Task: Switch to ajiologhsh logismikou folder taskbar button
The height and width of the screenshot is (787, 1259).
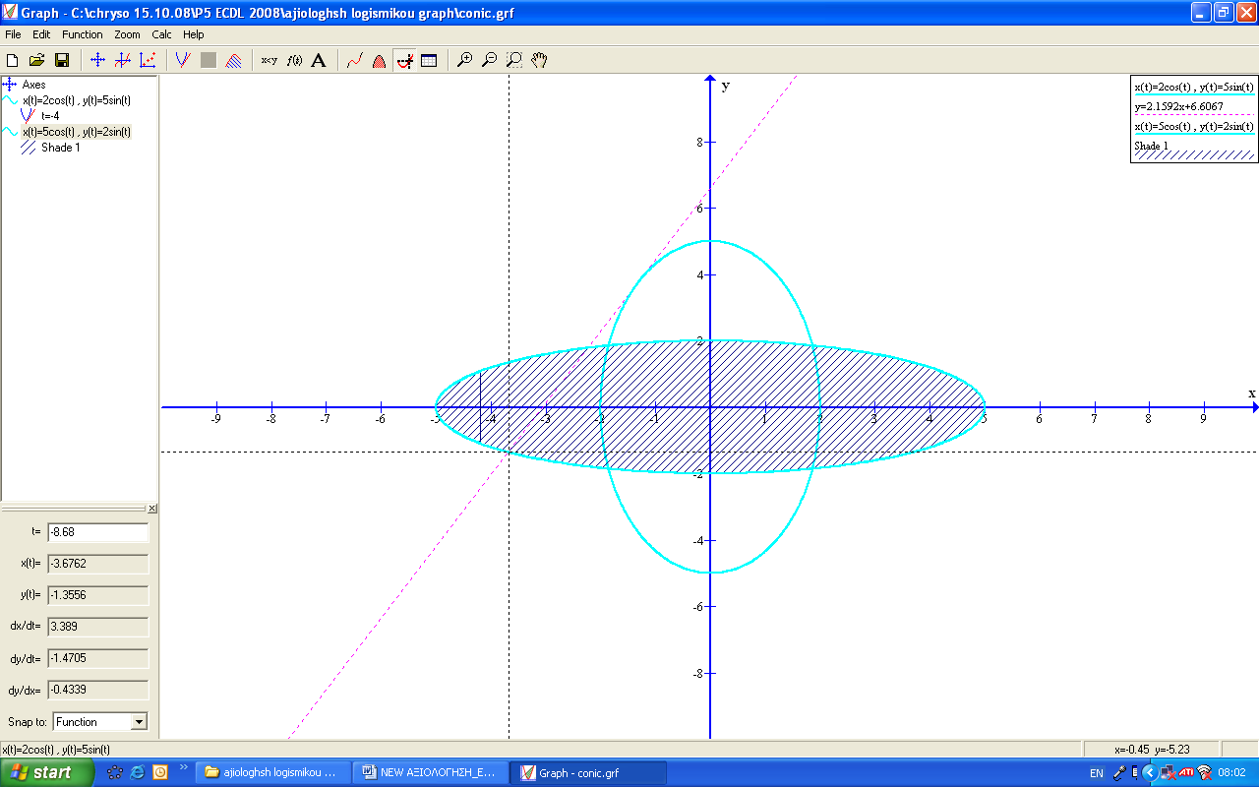Action: [x=274, y=772]
